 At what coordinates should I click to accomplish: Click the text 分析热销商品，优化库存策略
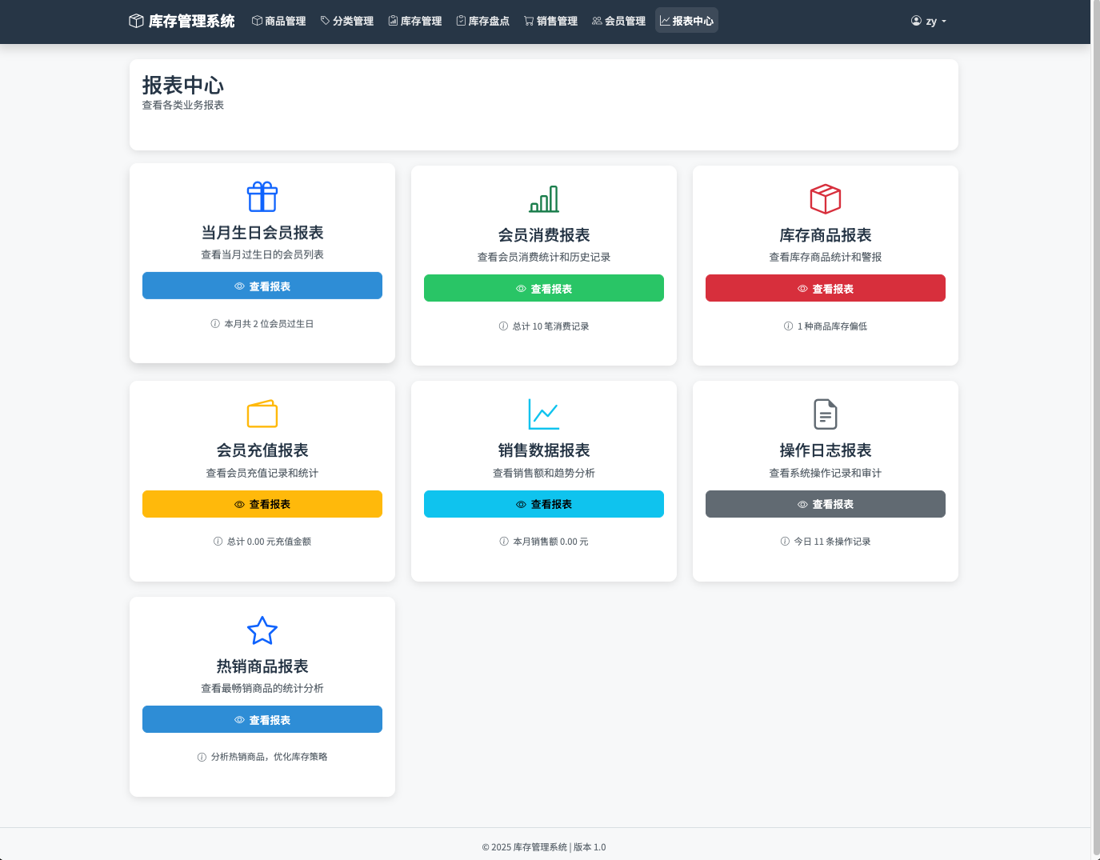coord(269,757)
